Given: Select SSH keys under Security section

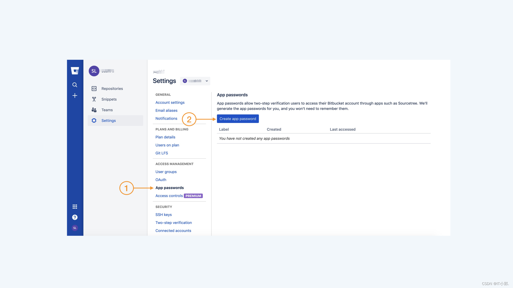Looking at the screenshot, I should click(x=163, y=214).
